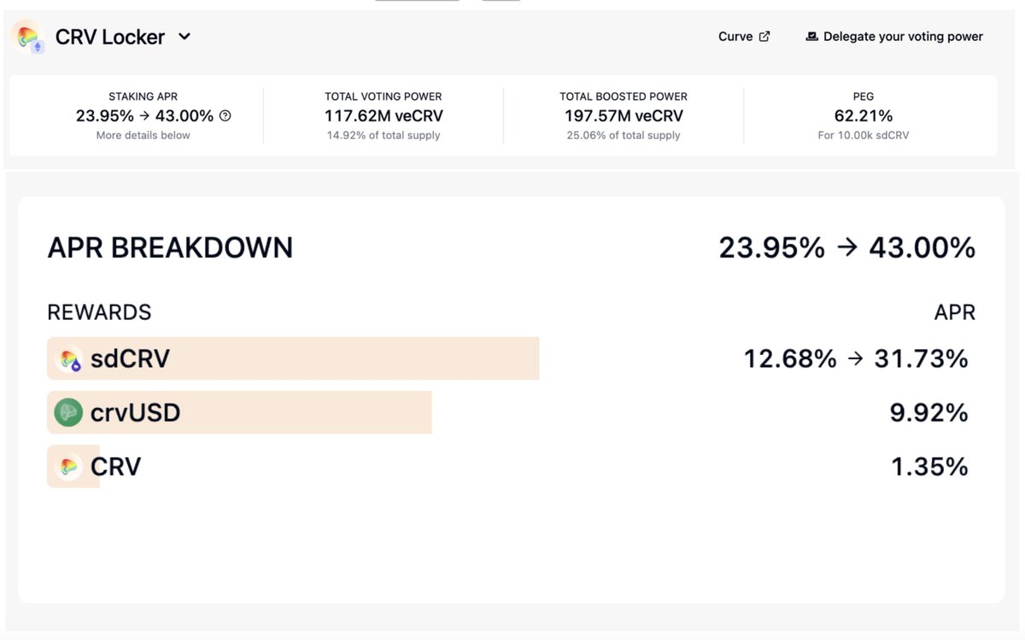Click the crvUSD token icon

click(68, 413)
